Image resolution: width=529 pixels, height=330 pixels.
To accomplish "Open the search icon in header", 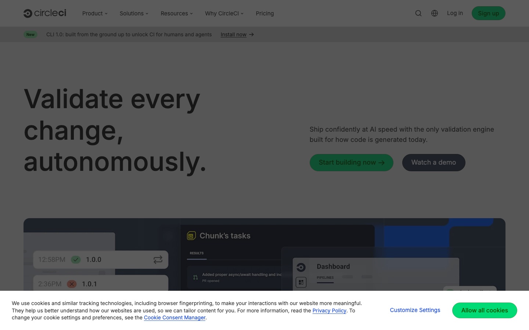I will pos(418,13).
